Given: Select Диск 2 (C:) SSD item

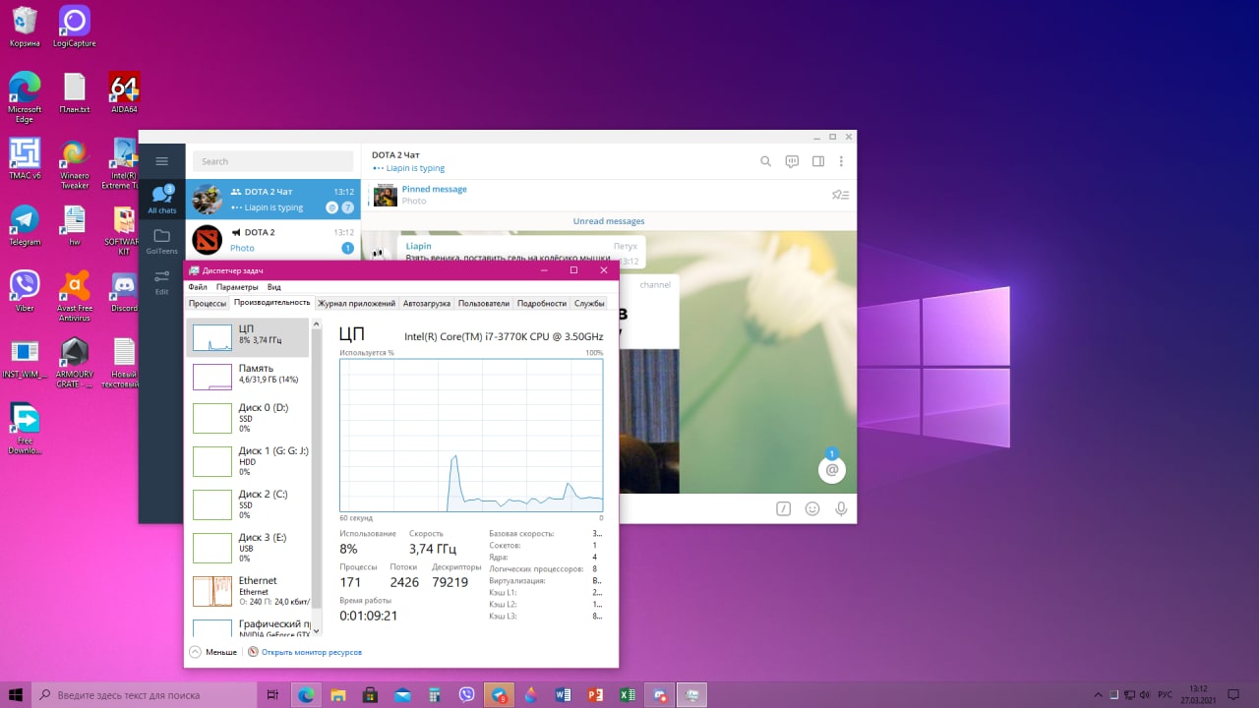Looking at the screenshot, I should (x=248, y=504).
